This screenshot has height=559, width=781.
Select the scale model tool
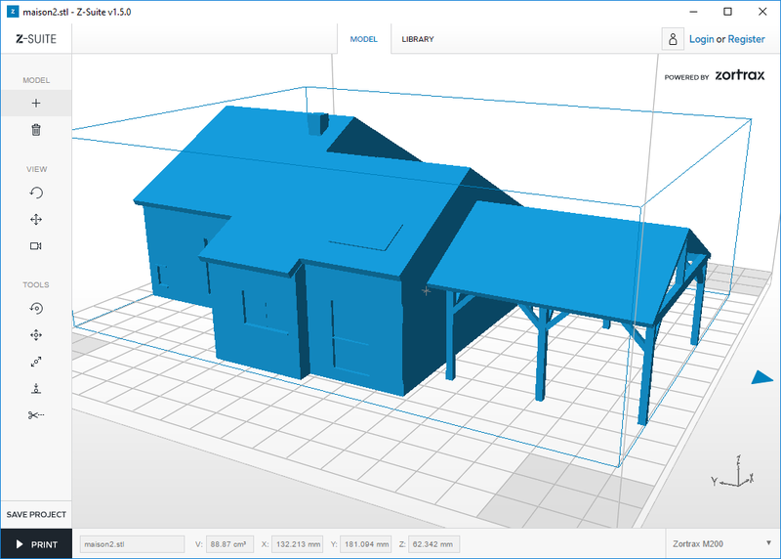coord(36,362)
